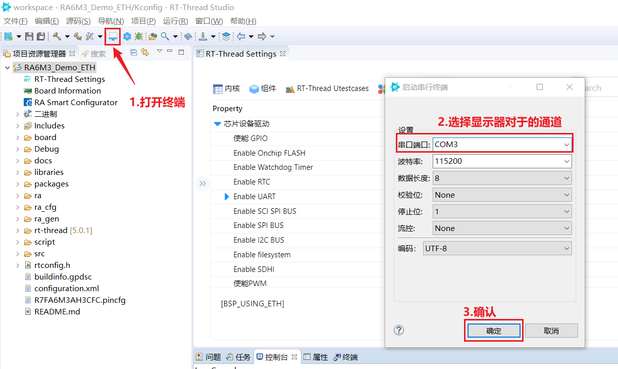Expand the Enable UART option arrow
The width and height of the screenshot is (618, 369).
(227, 196)
